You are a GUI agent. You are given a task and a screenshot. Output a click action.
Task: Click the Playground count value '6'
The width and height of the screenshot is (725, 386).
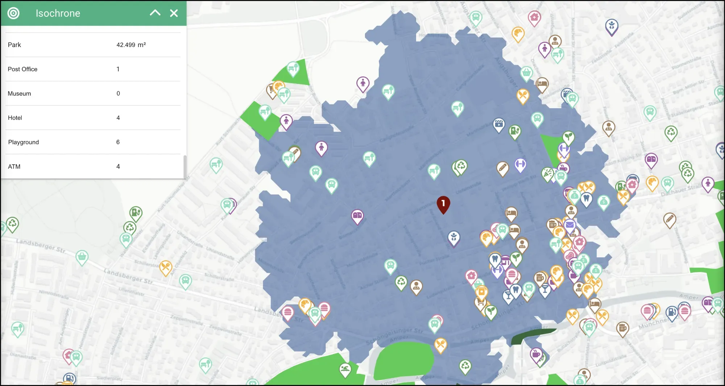click(x=118, y=142)
